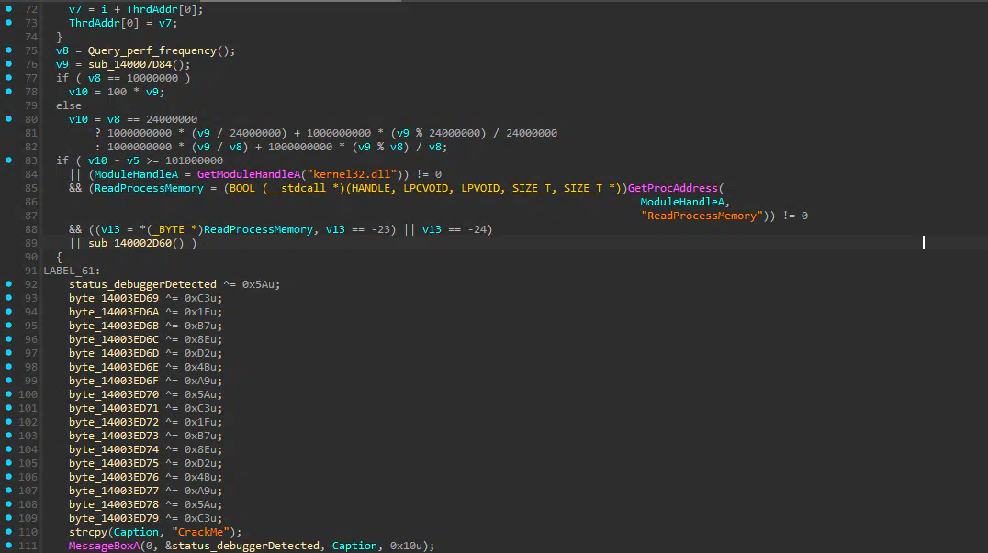Click breakpoint marker beside line 100
988x553 pixels.
(x=8, y=394)
